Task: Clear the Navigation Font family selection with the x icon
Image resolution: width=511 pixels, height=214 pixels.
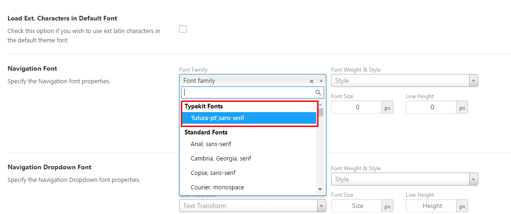Action: pyautogui.click(x=312, y=81)
